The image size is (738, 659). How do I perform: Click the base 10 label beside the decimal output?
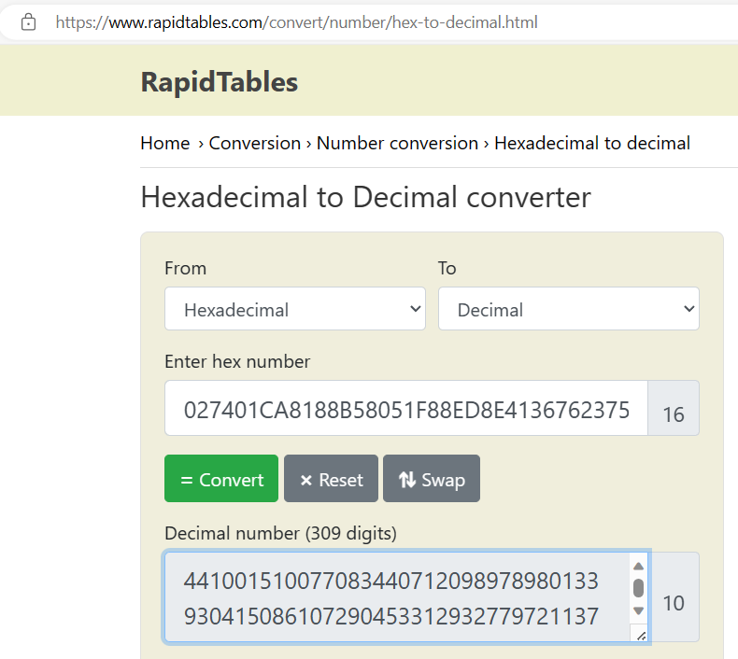pyautogui.click(x=674, y=603)
